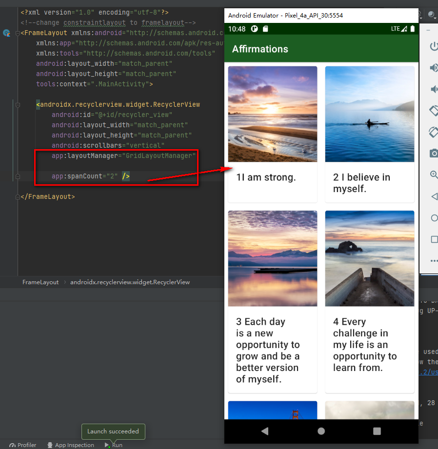
Task: Switch to the Run tool window
Action: (113, 445)
